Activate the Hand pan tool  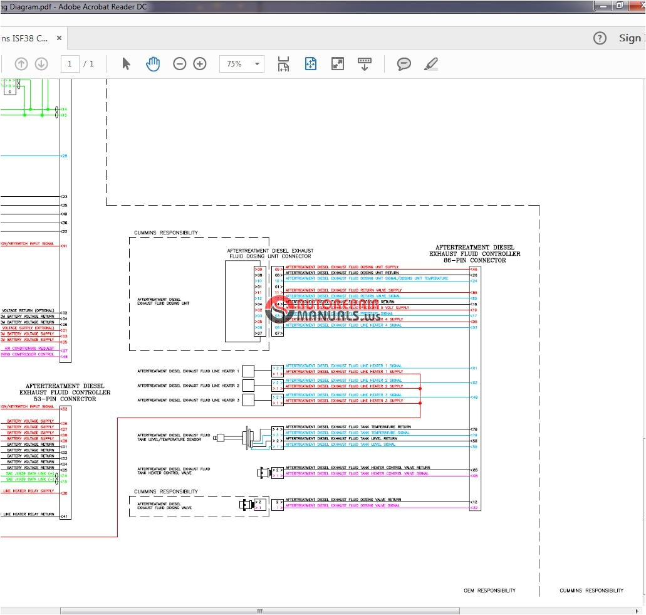coord(153,64)
